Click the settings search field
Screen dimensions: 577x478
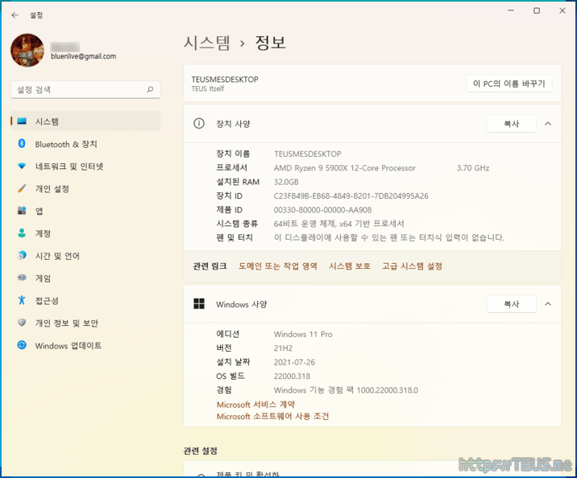coord(85,89)
